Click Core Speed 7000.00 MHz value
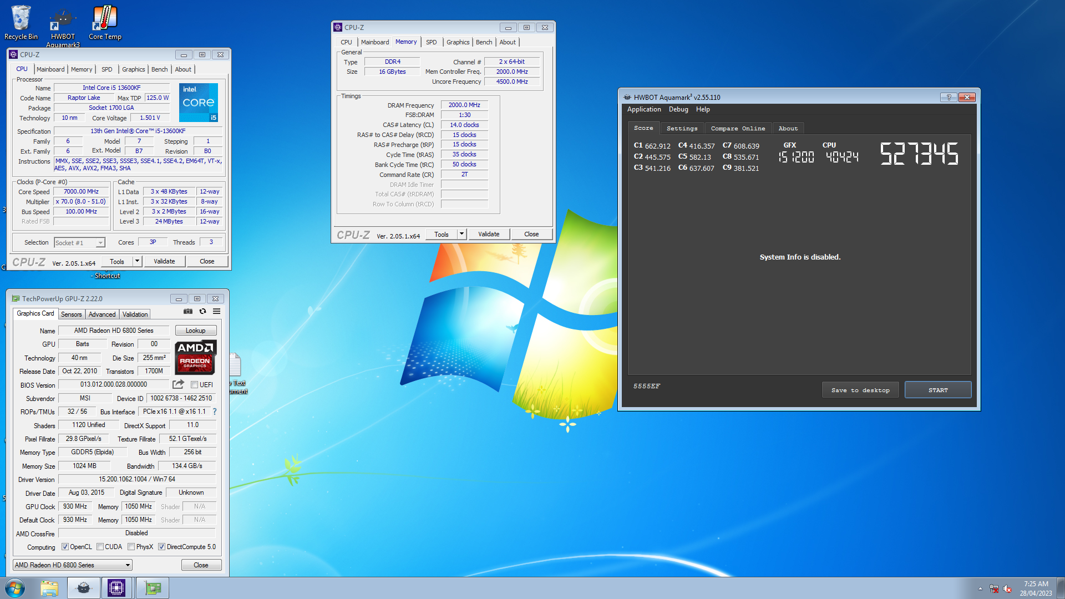This screenshot has height=599, width=1065. click(81, 191)
